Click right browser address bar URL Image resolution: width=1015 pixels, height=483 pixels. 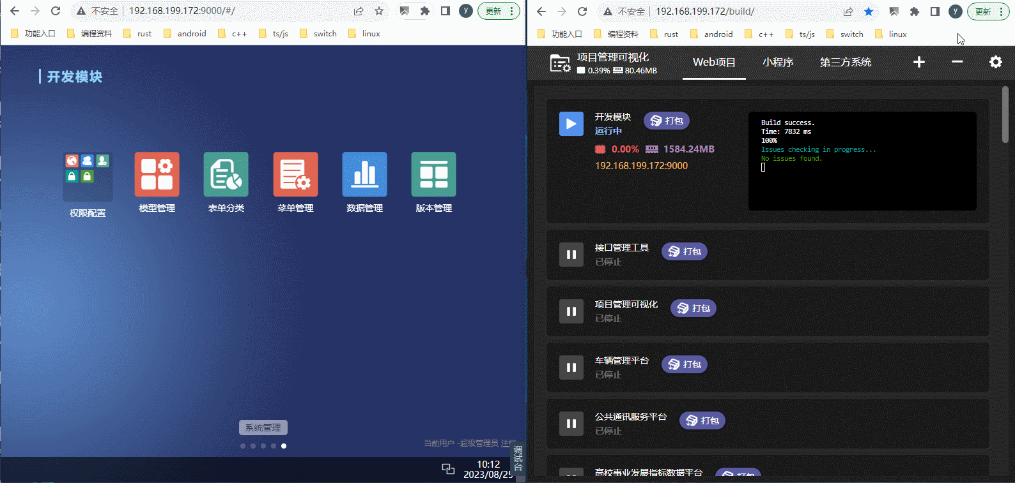click(705, 11)
